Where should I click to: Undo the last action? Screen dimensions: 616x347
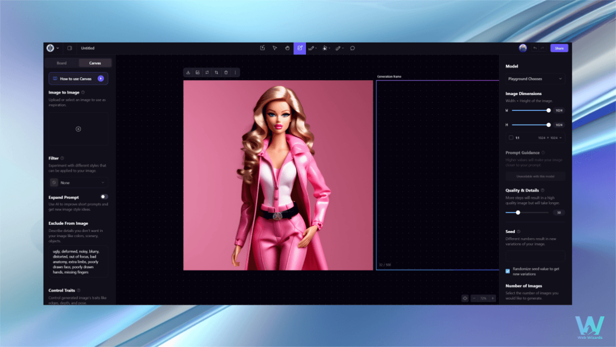535,48
